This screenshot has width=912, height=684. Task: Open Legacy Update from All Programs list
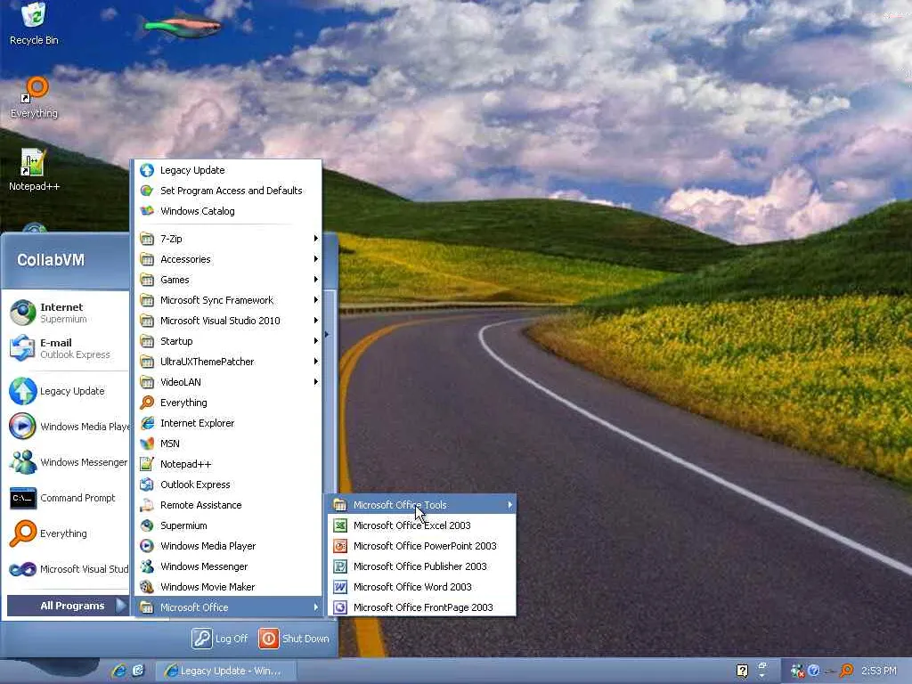tap(228, 170)
